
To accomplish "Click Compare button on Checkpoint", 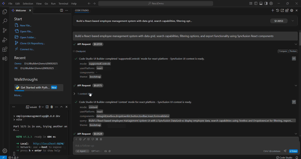I will (x=283, y=51).
